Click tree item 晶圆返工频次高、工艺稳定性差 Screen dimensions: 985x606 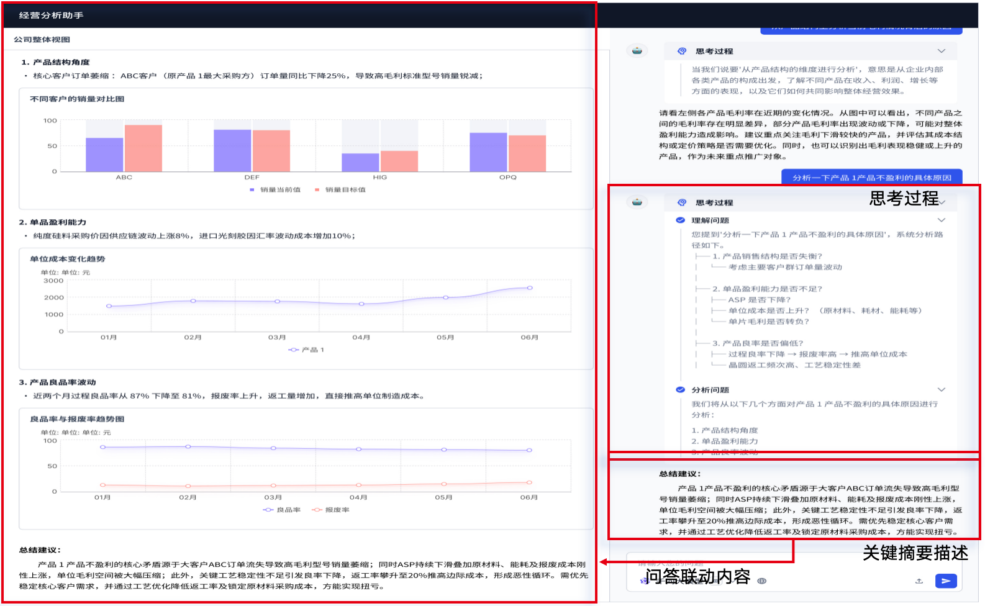pos(794,365)
